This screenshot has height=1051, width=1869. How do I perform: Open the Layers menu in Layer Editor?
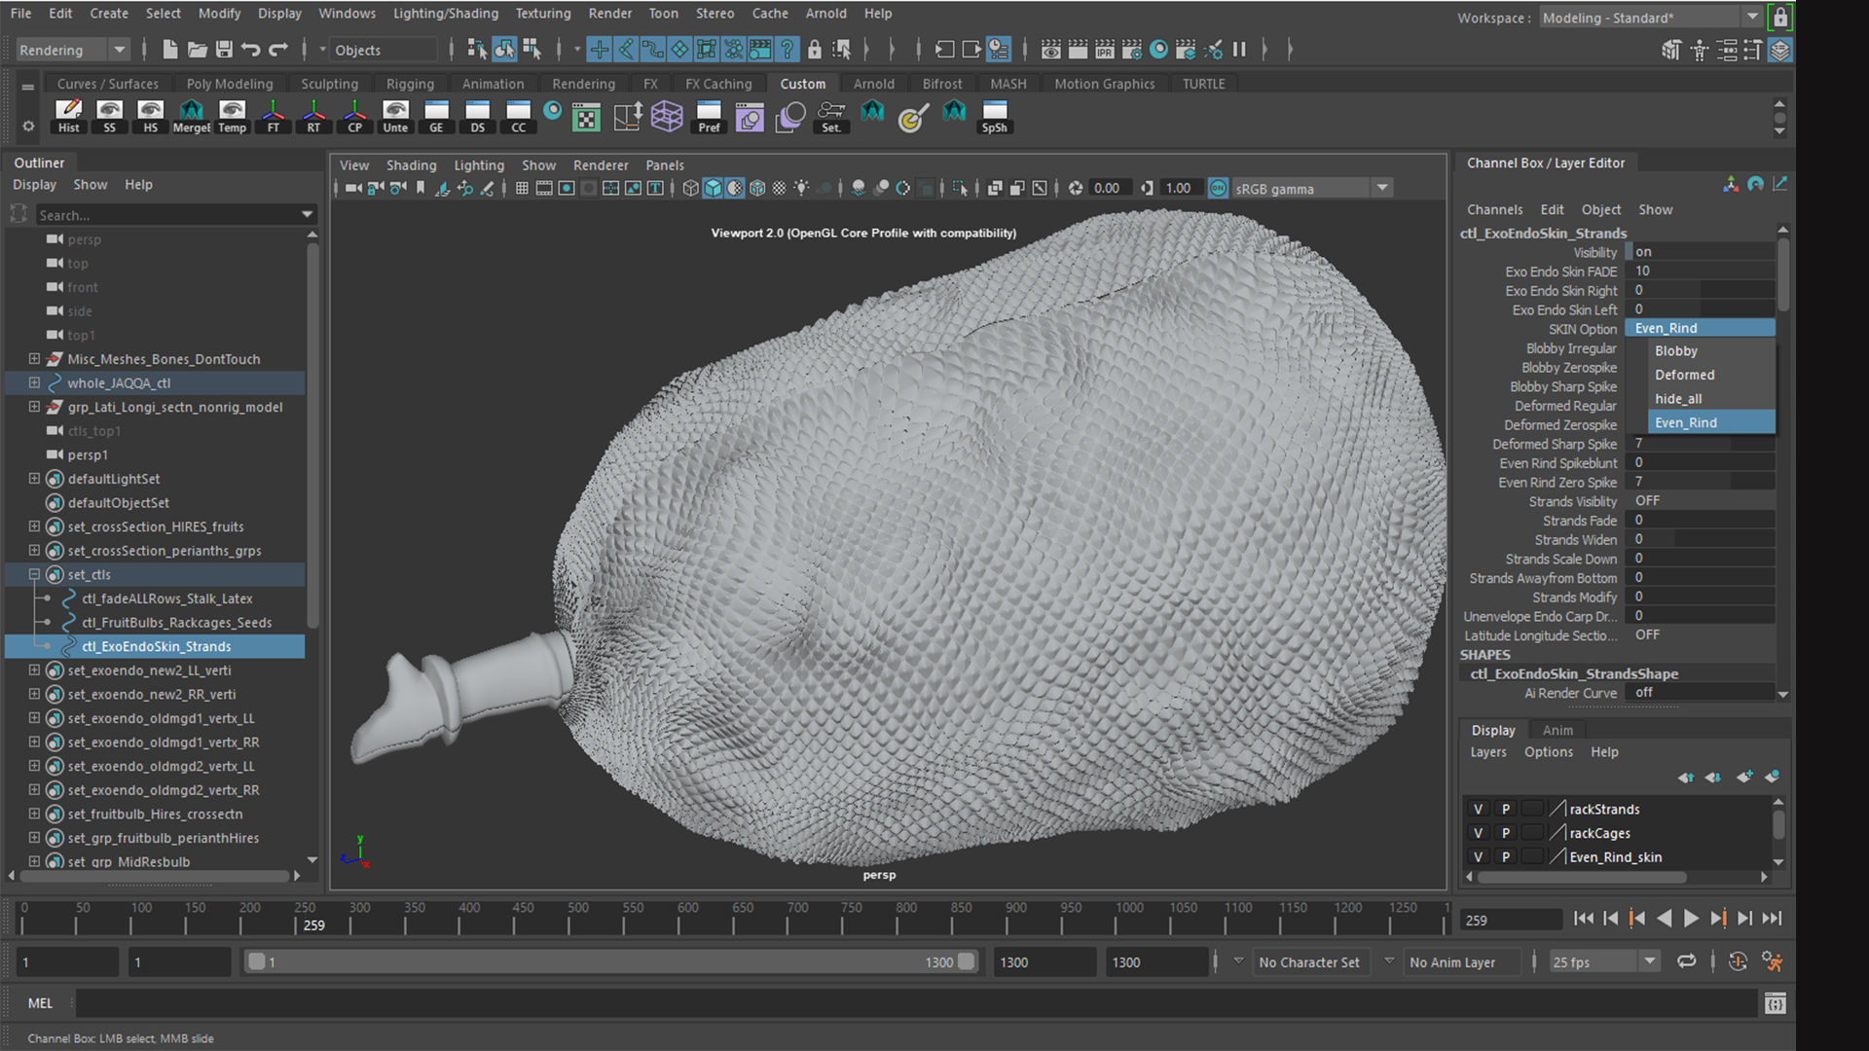tap(1487, 752)
